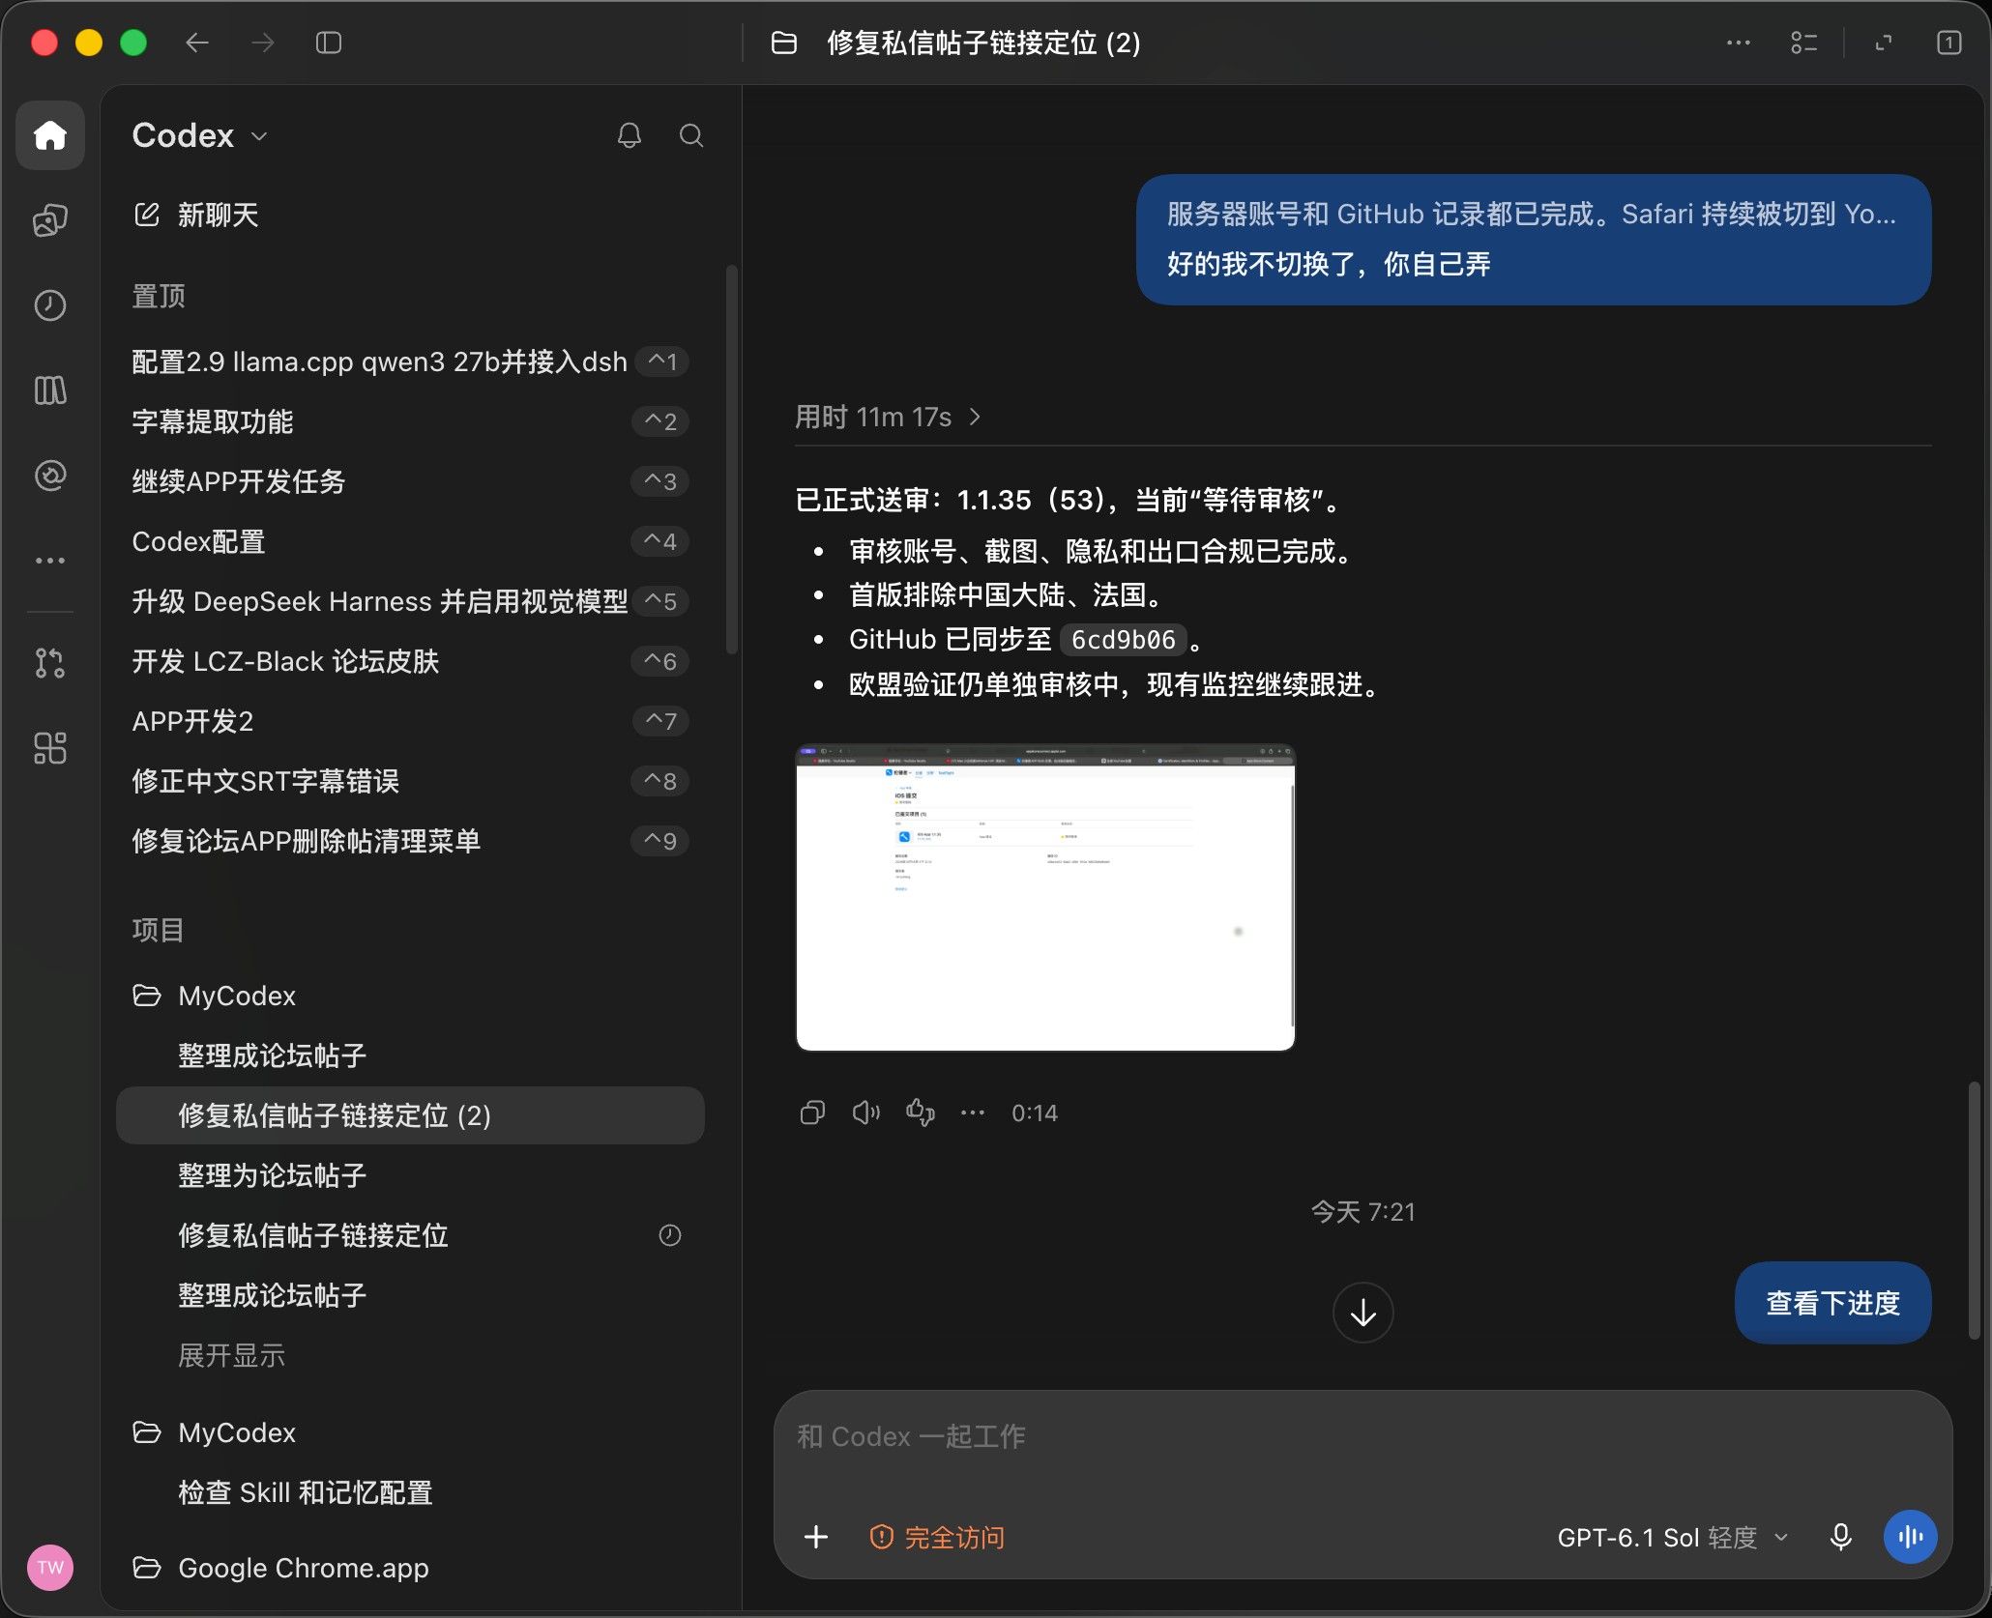
Task: Go back with the left arrow
Action: (x=197, y=43)
